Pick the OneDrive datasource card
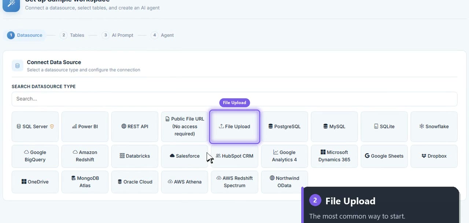 (x=35, y=182)
